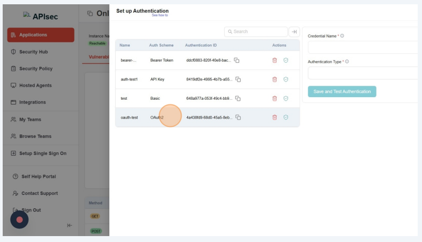Test the bearer token credential shield icon
This screenshot has height=242, width=422.
[286, 60]
